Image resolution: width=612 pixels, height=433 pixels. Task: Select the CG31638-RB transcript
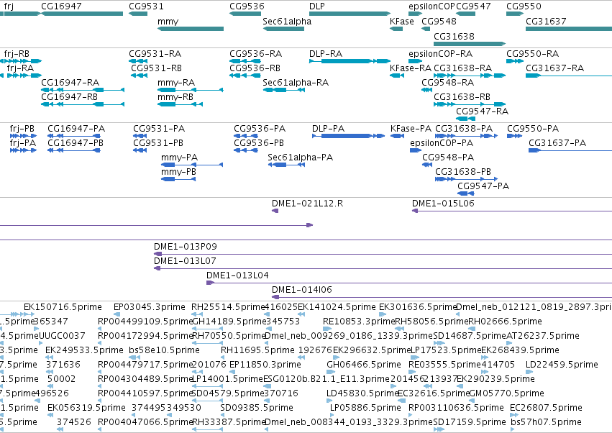(x=470, y=104)
